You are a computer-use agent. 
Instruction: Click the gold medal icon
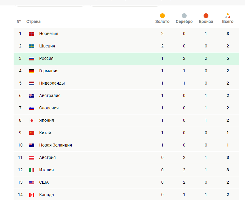(x=162, y=16)
